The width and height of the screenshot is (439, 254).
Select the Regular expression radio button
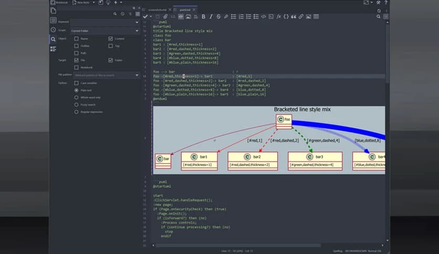[76, 112]
